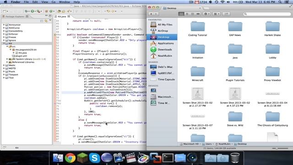This screenshot has height=165, width=293.
Task: Open the Run configurations dropdown arrow
Action: 35,11
